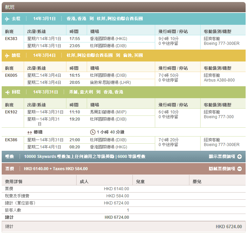
Task: Select flight number EK383
Action: 12,39
